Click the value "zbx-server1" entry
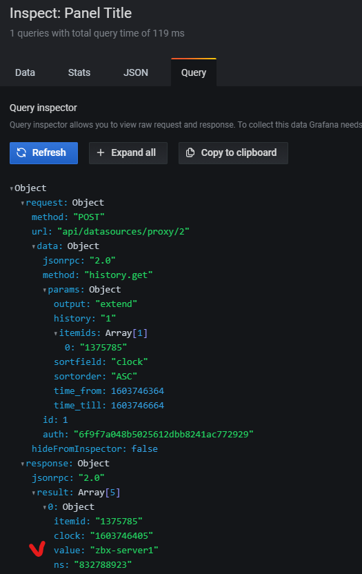Image resolution: width=362 pixels, height=574 pixels. (x=106, y=551)
